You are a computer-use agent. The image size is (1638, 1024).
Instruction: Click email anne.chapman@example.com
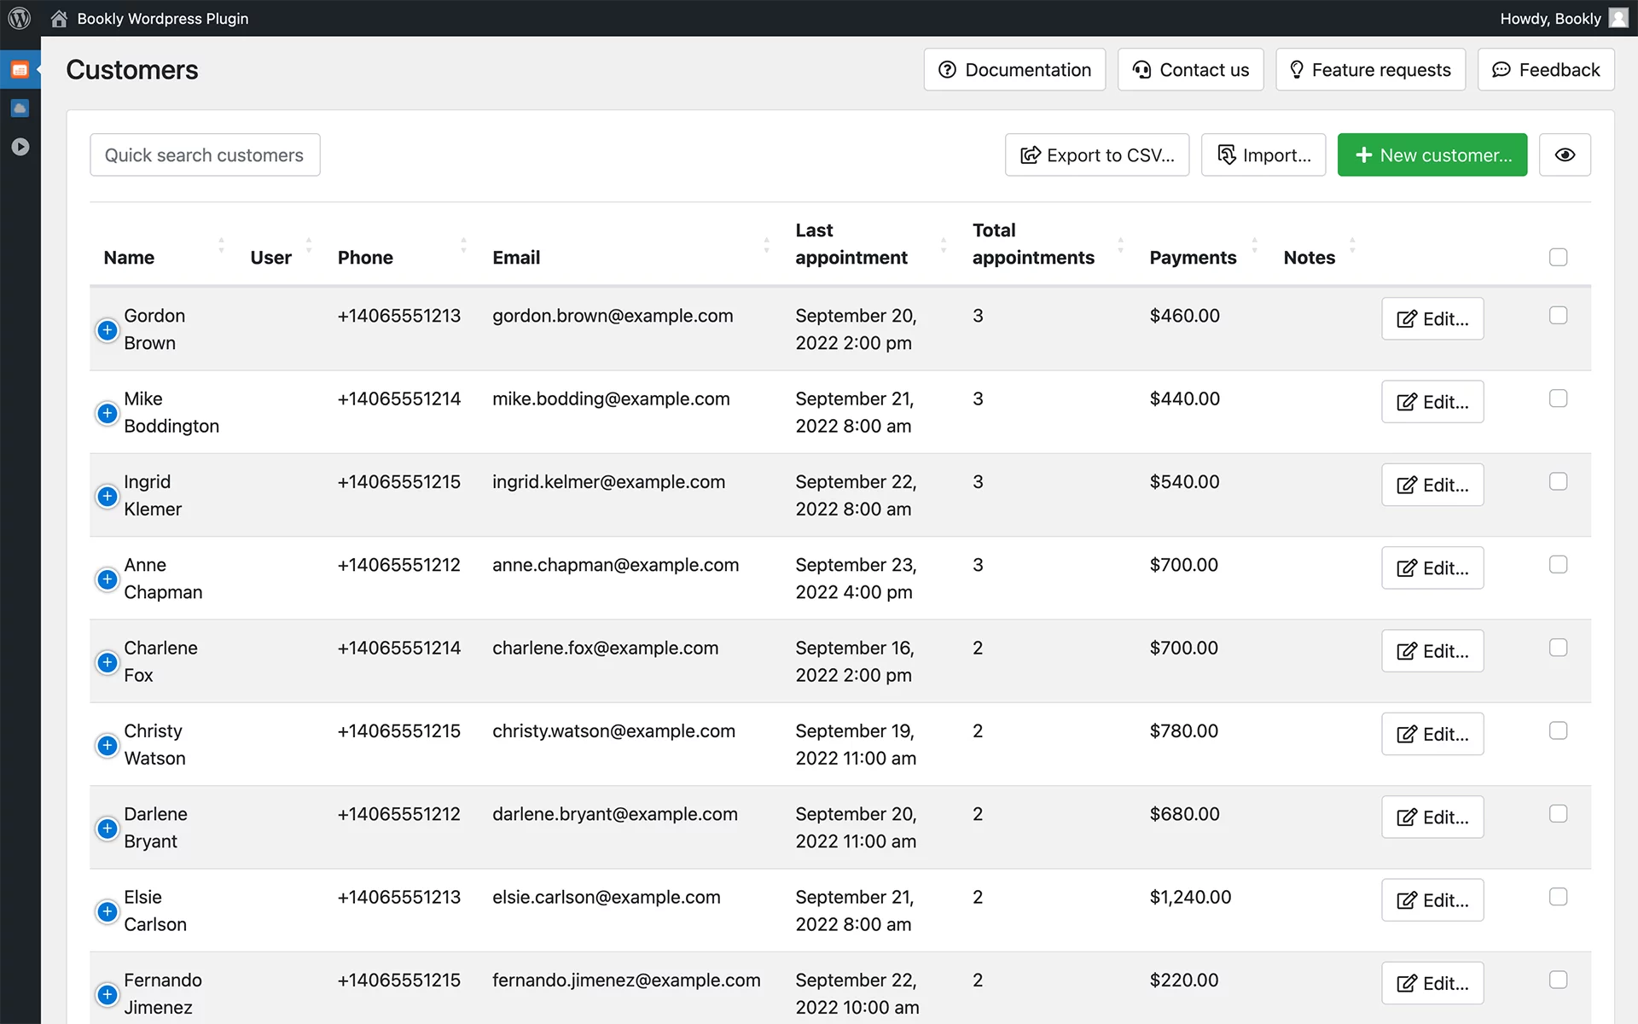[x=615, y=565]
